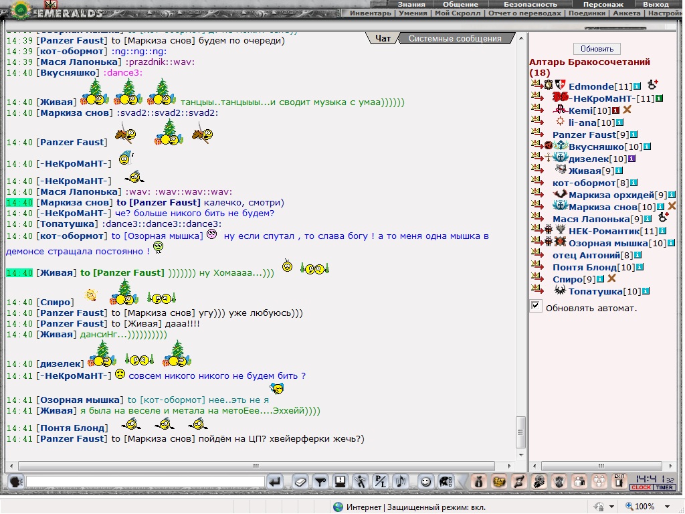
Task: Click player name Понтя Блонд in player list
Action: click(x=585, y=267)
